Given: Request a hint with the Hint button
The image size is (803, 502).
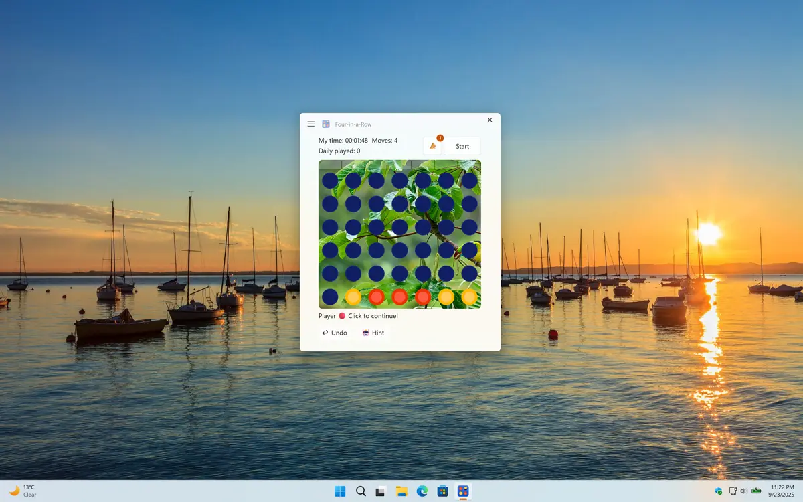Looking at the screenshot, I should click(373, 333).
